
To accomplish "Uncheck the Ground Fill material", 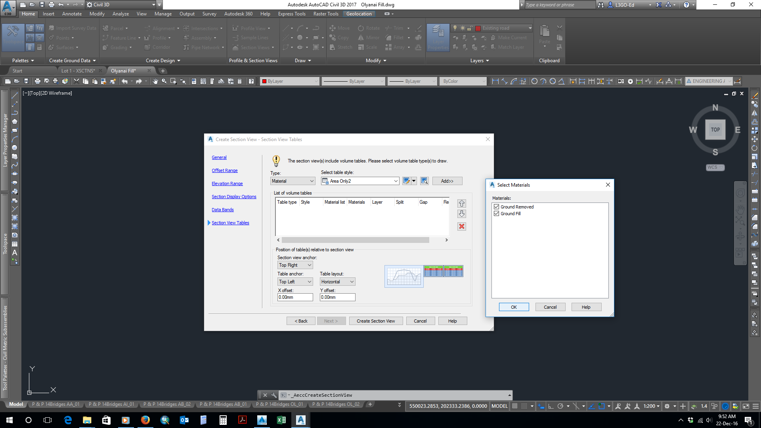I will [x=496, y=214].
